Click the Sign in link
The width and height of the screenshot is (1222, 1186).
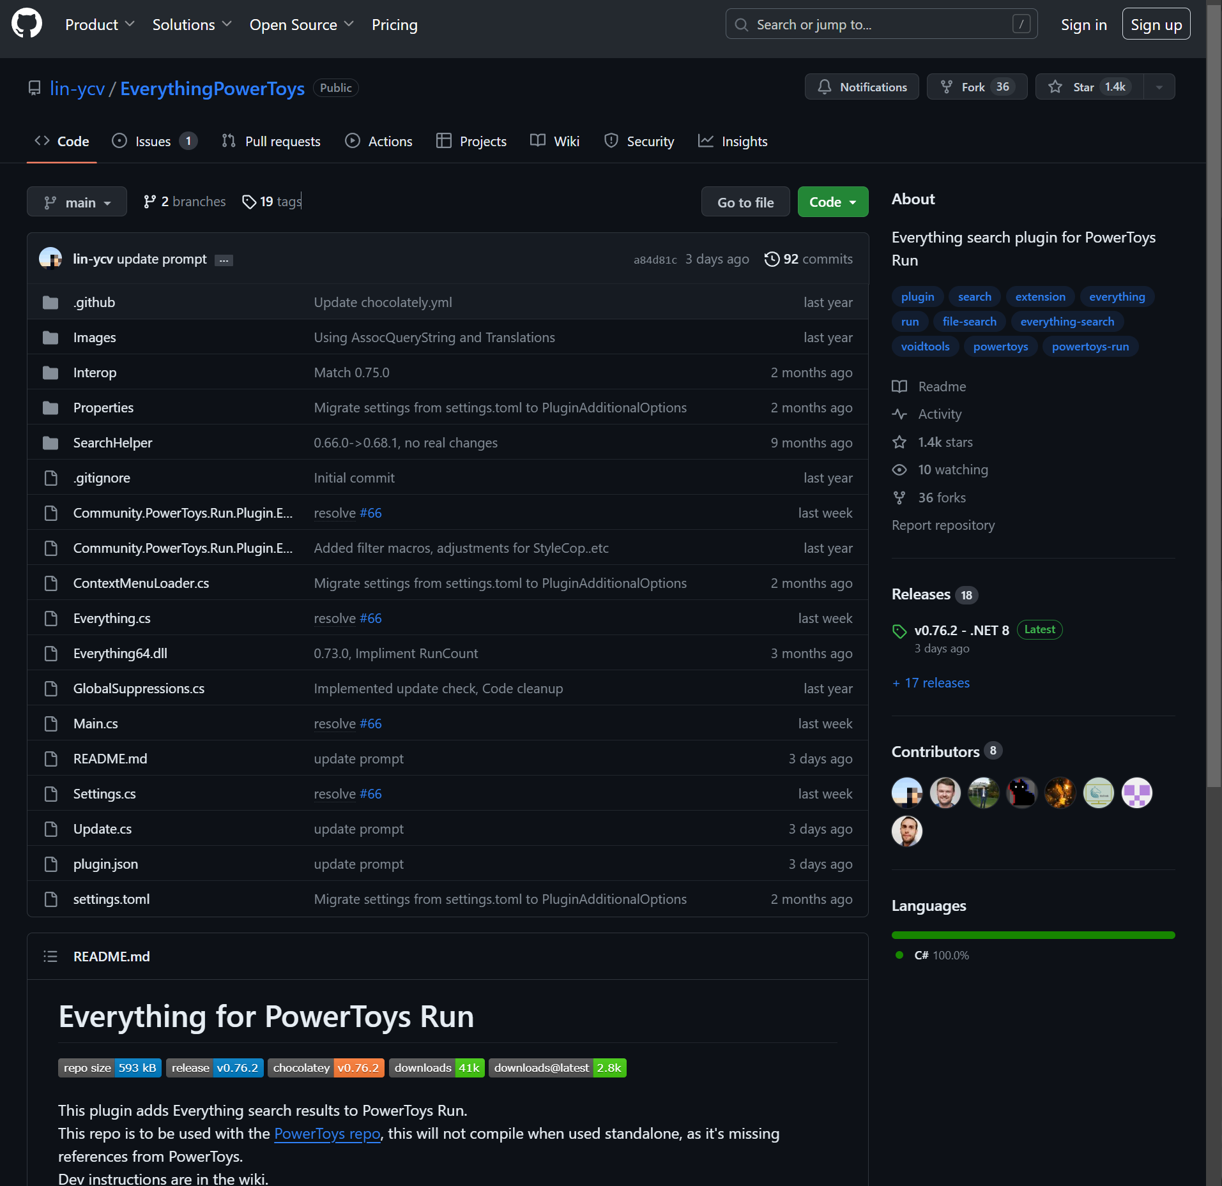click(1083, 25)
